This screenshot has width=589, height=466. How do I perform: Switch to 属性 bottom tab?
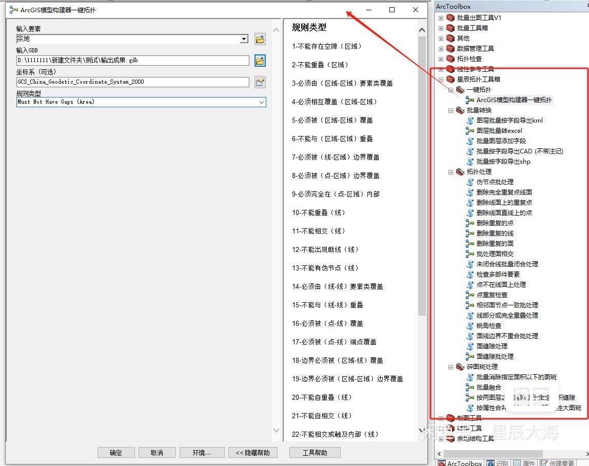(x=524, y=463)
